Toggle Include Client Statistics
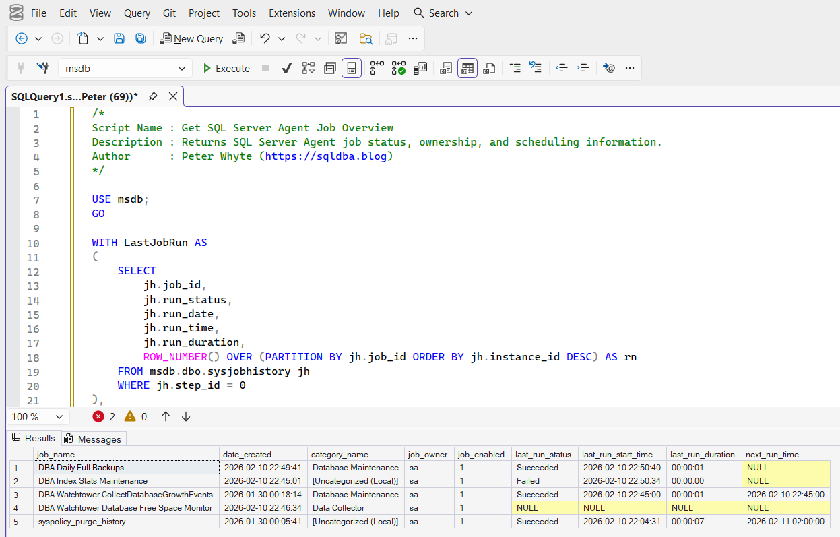 click(421, 68)
